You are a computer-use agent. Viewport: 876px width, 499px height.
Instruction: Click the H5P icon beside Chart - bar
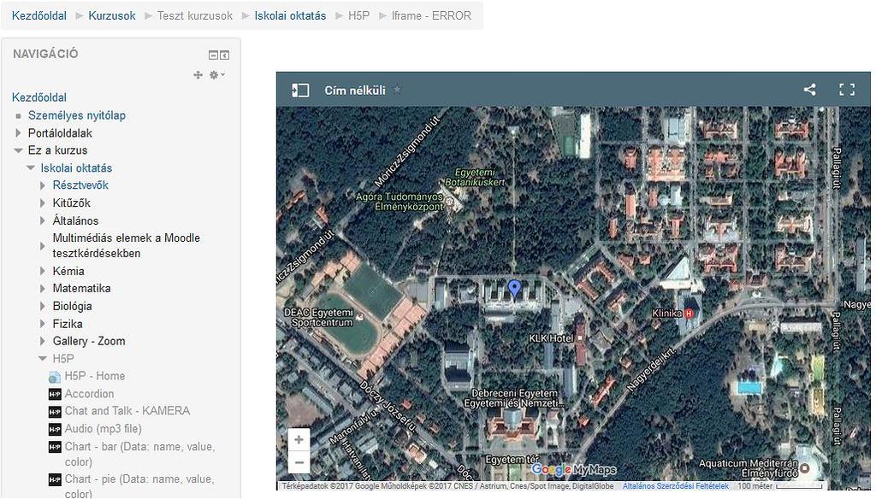(55, 447)
